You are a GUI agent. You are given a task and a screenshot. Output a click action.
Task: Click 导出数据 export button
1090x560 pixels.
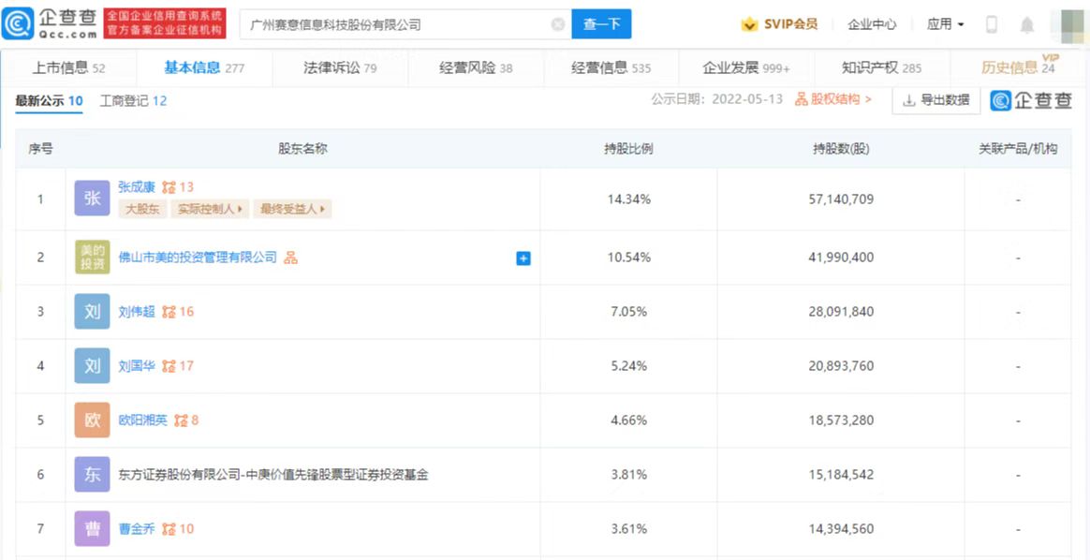pyautogui.click(x=936, y=100)
